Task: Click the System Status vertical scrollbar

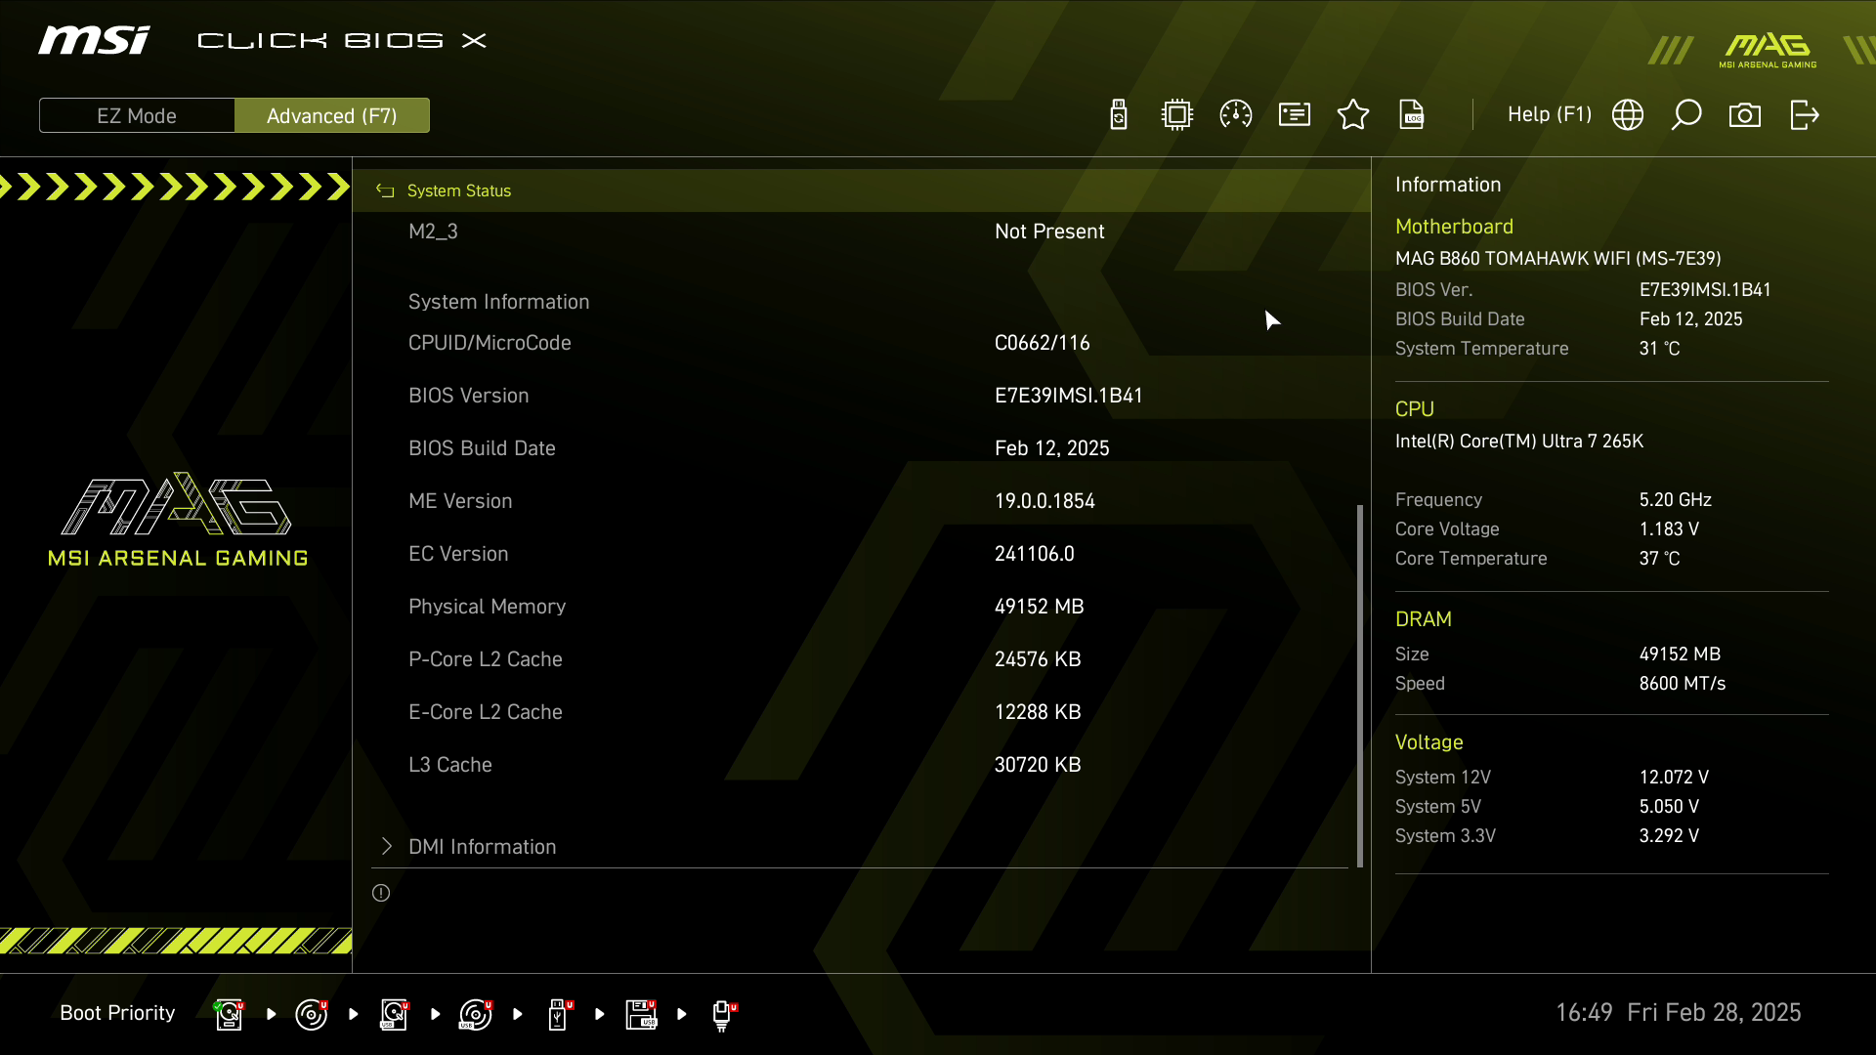Action: tap(1359, 684)
